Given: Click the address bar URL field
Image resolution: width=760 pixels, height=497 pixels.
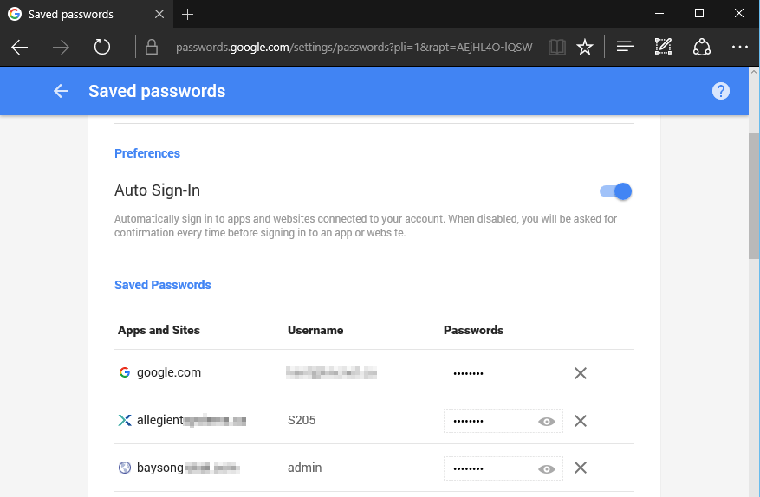Looking at the screenshot, I should pos(354,47).
